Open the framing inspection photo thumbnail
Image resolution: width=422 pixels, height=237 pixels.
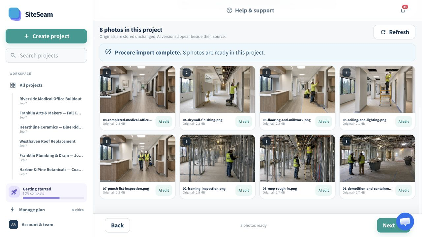(x=217, y=158)
